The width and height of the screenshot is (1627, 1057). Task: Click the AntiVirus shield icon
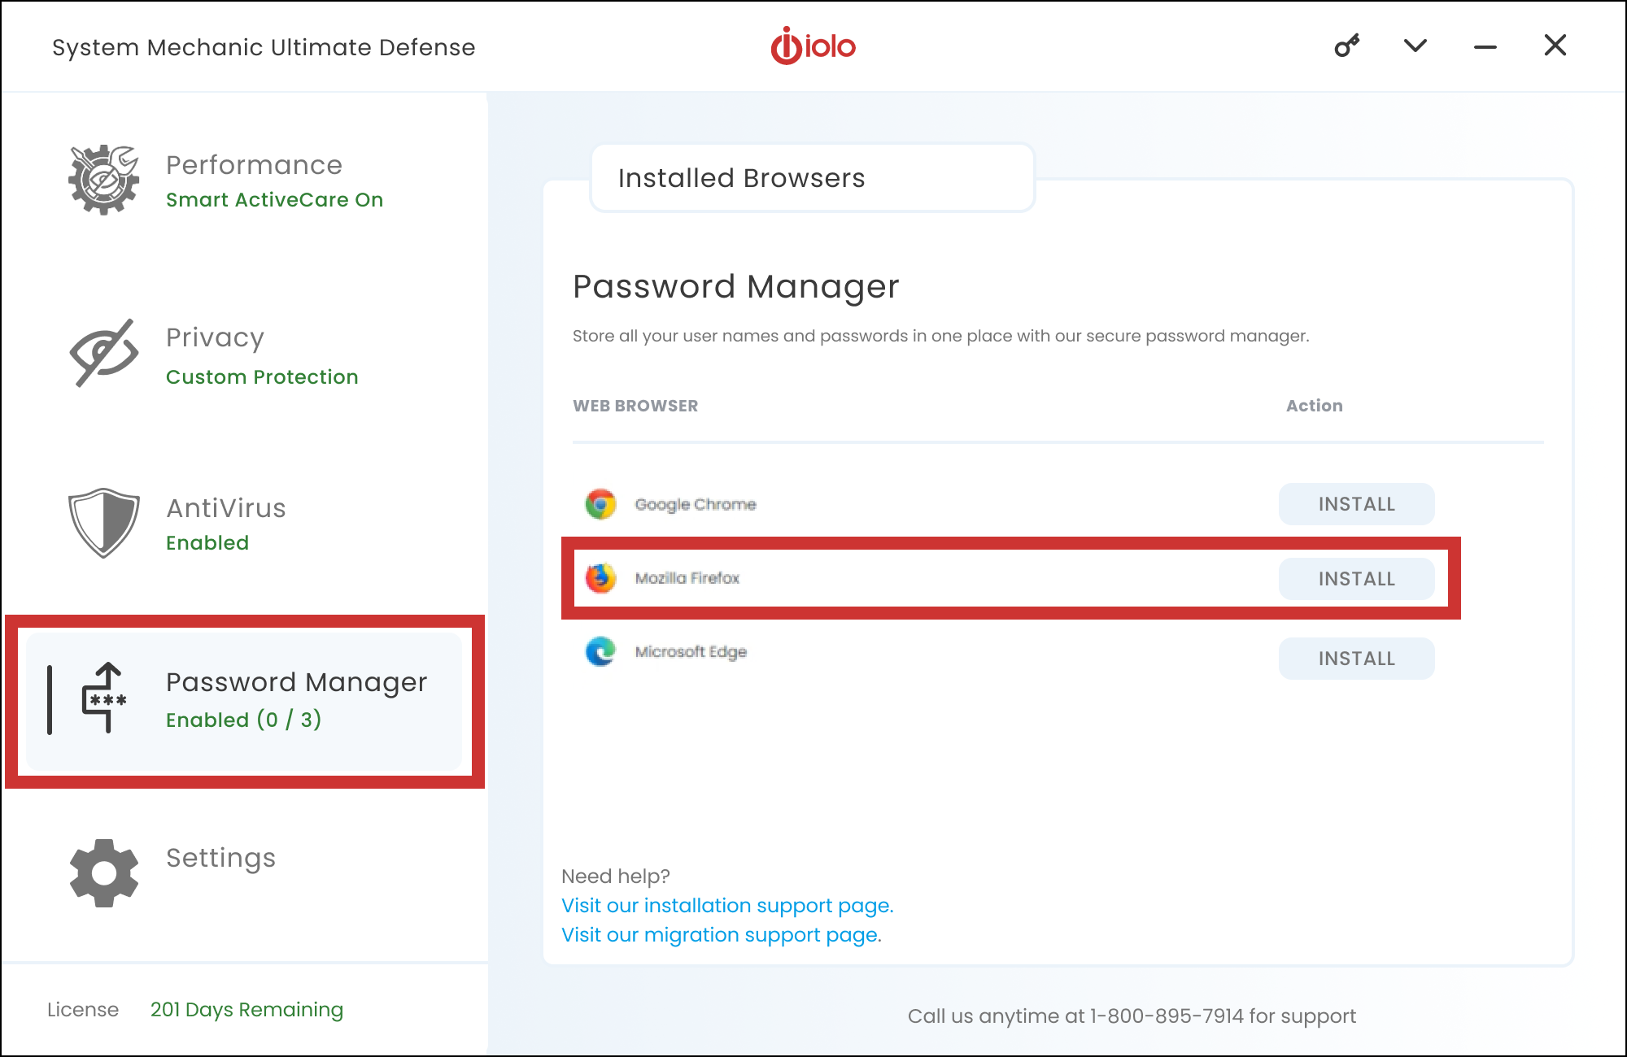coord(104,523)
